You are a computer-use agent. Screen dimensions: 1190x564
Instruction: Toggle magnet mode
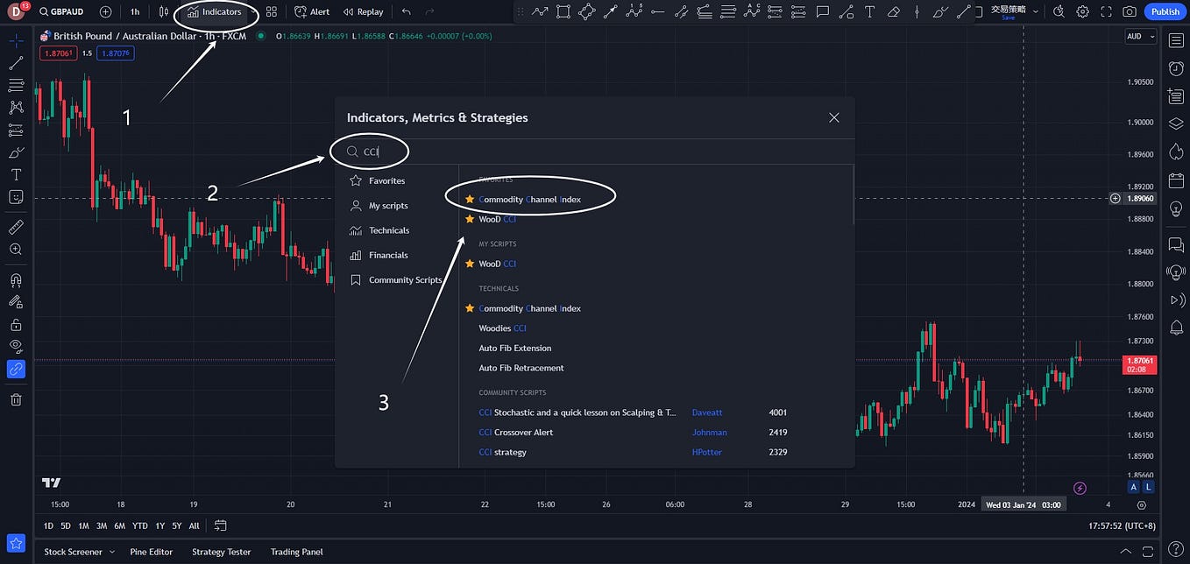pos(16,280)
